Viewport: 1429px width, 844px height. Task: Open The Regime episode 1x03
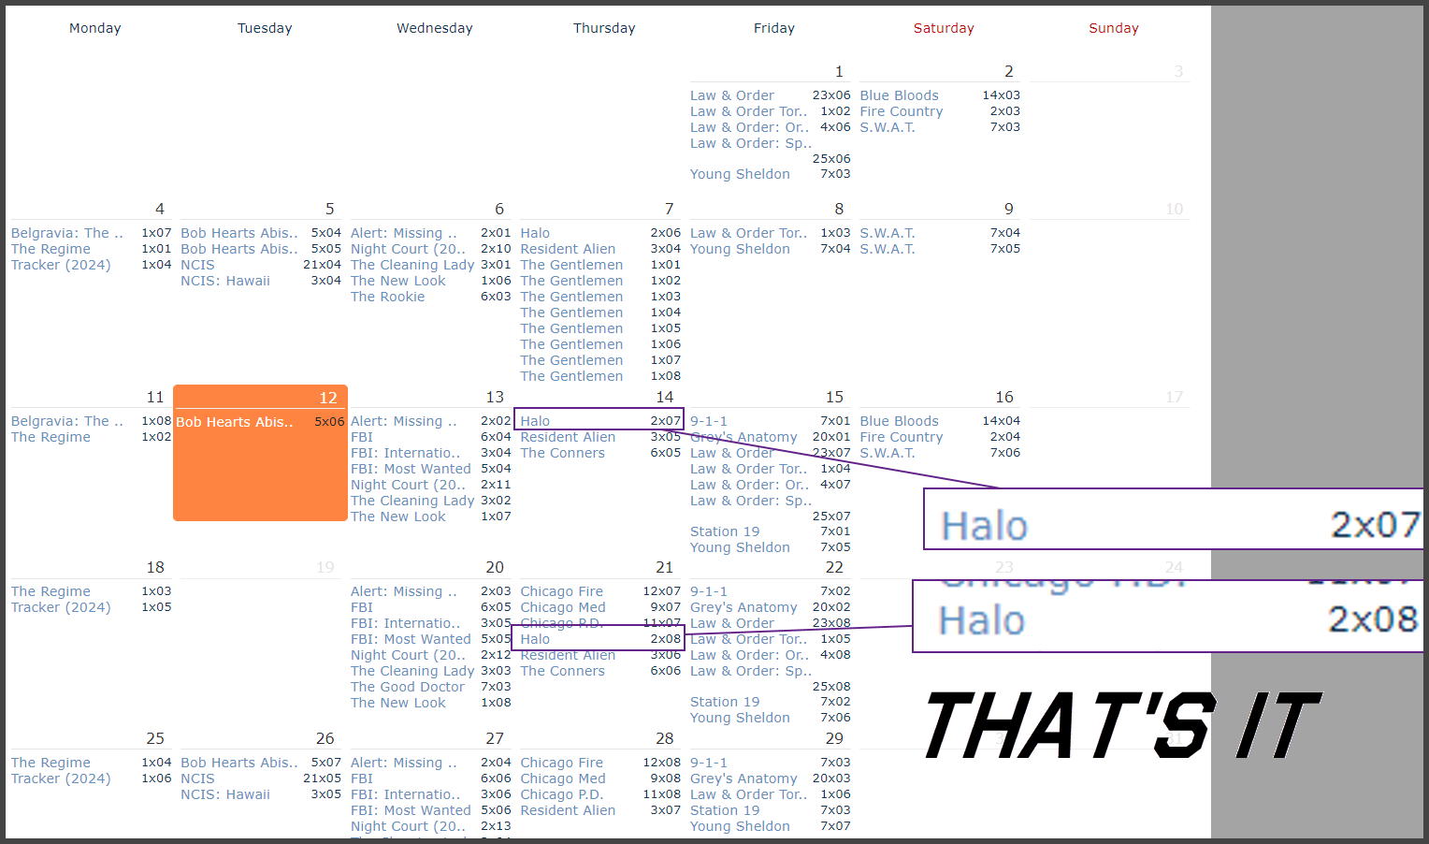coord(51,591)
